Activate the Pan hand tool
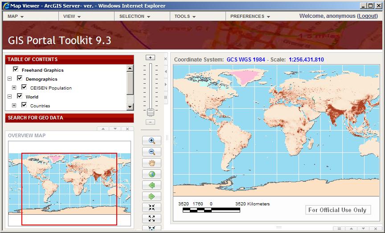385x233 pixels. (x=152, y=163)
